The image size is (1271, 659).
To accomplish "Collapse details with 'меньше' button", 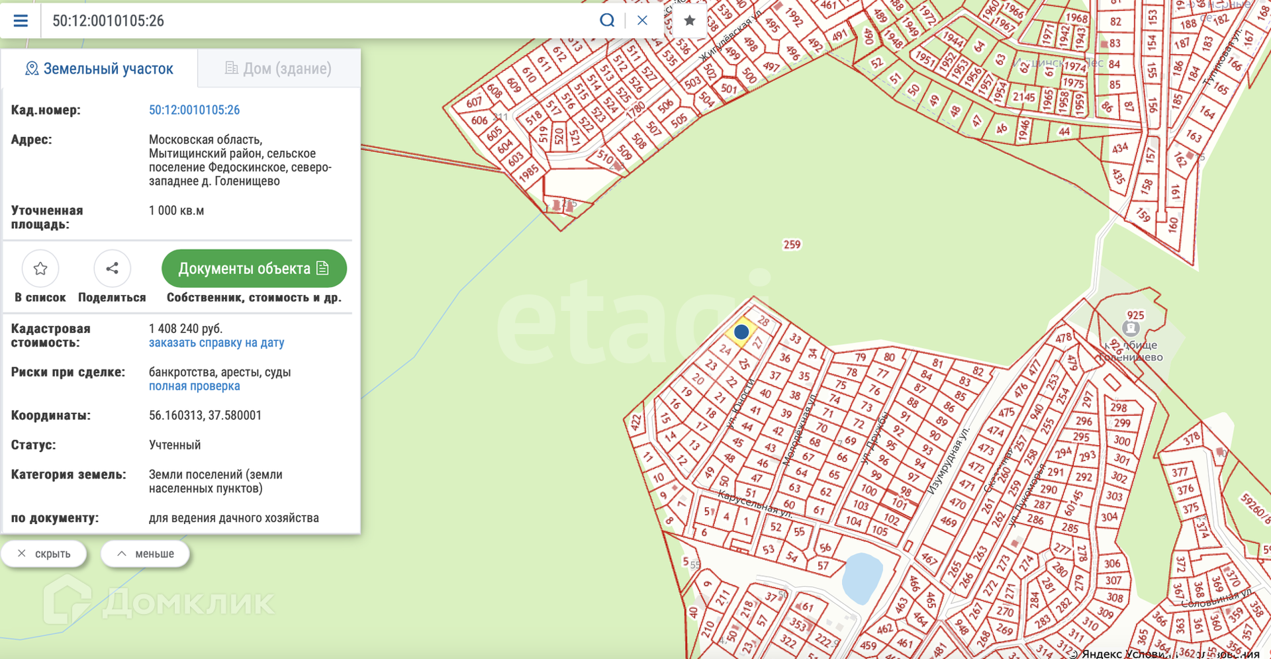I will 146,554.
